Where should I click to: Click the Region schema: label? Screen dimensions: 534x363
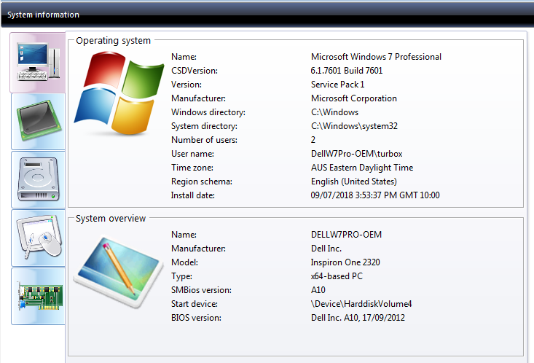tap(202, 181)
